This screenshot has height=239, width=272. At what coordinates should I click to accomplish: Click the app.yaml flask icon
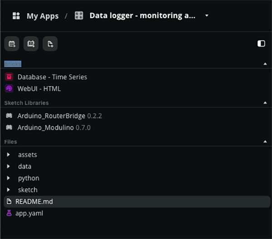point(9,213)
